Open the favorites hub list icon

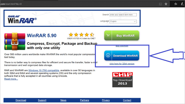click(x=176, y=4)
